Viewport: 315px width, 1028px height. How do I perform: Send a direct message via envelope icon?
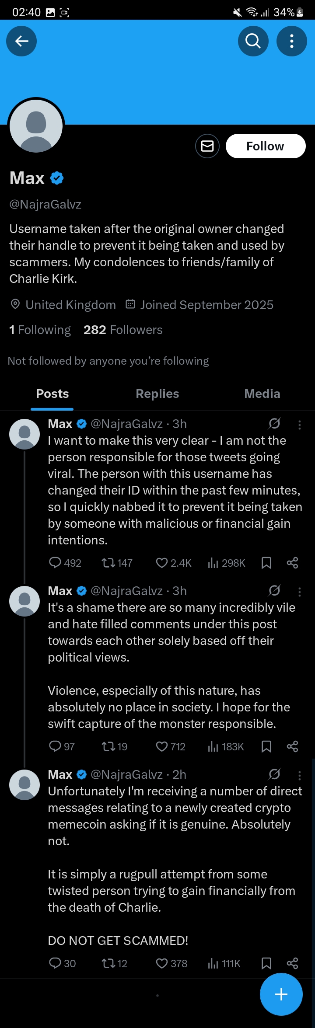(x=207, y=146)
